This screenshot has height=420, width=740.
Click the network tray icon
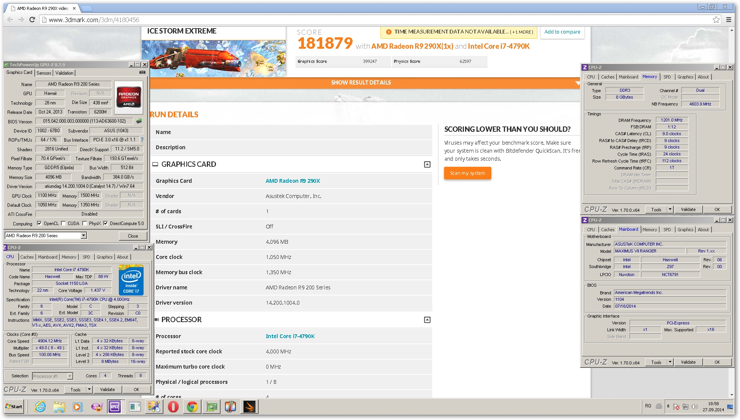685,407
